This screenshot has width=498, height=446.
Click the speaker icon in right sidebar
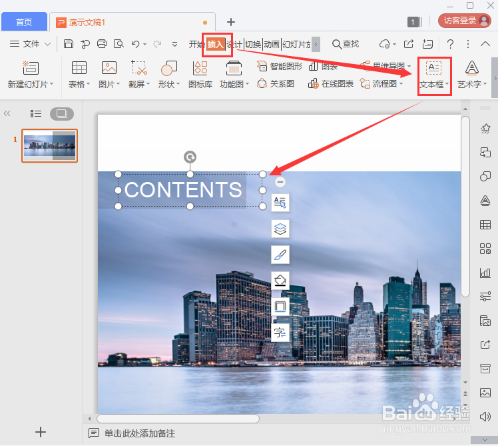point(485,417)
